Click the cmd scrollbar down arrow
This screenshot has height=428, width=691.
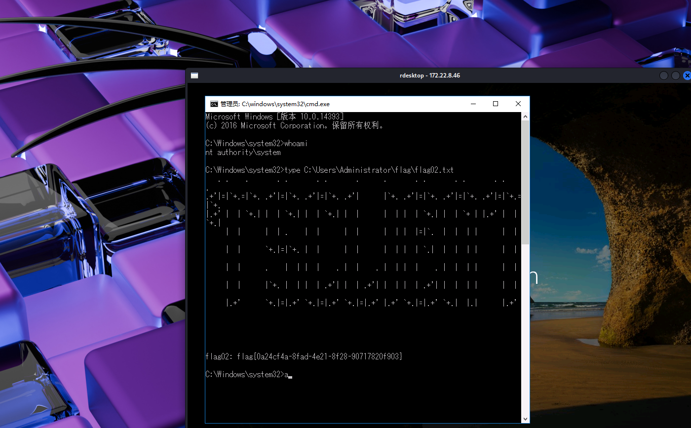click(525, 419)
